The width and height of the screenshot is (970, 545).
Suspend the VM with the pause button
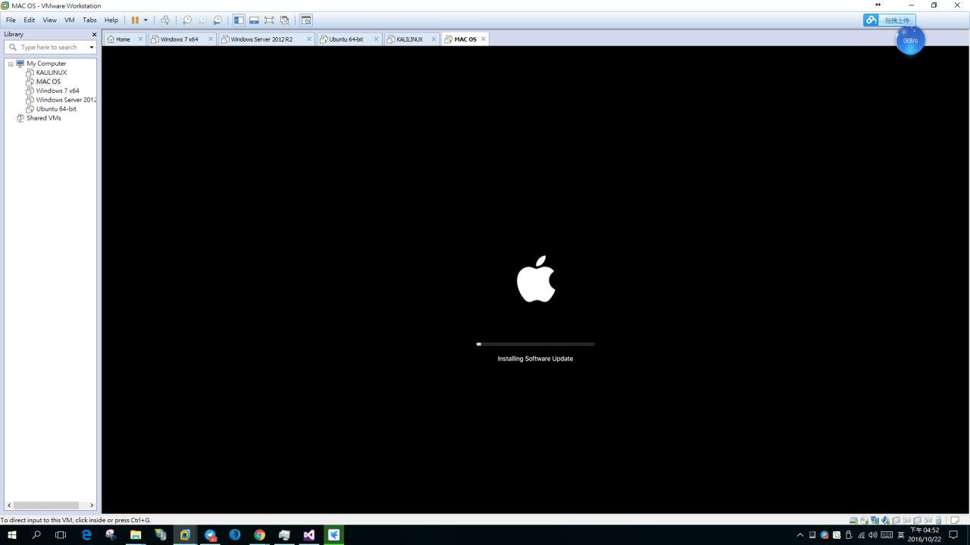tap(135, 20)
